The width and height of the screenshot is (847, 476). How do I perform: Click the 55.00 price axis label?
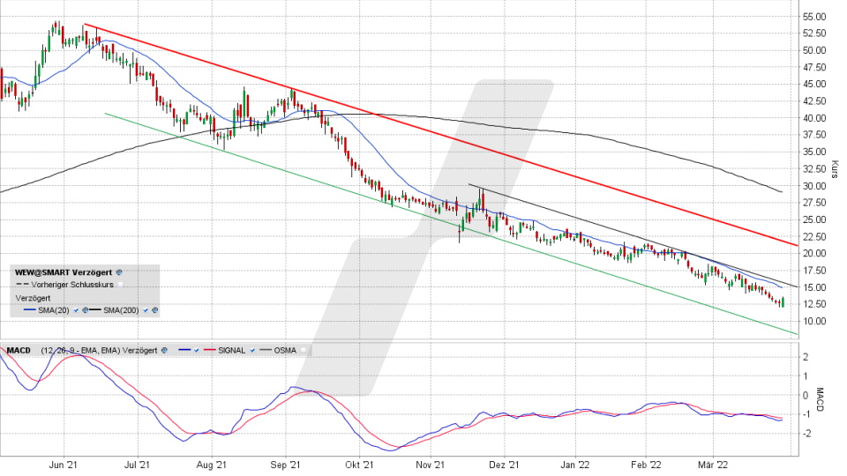click(x=814, y=17)
